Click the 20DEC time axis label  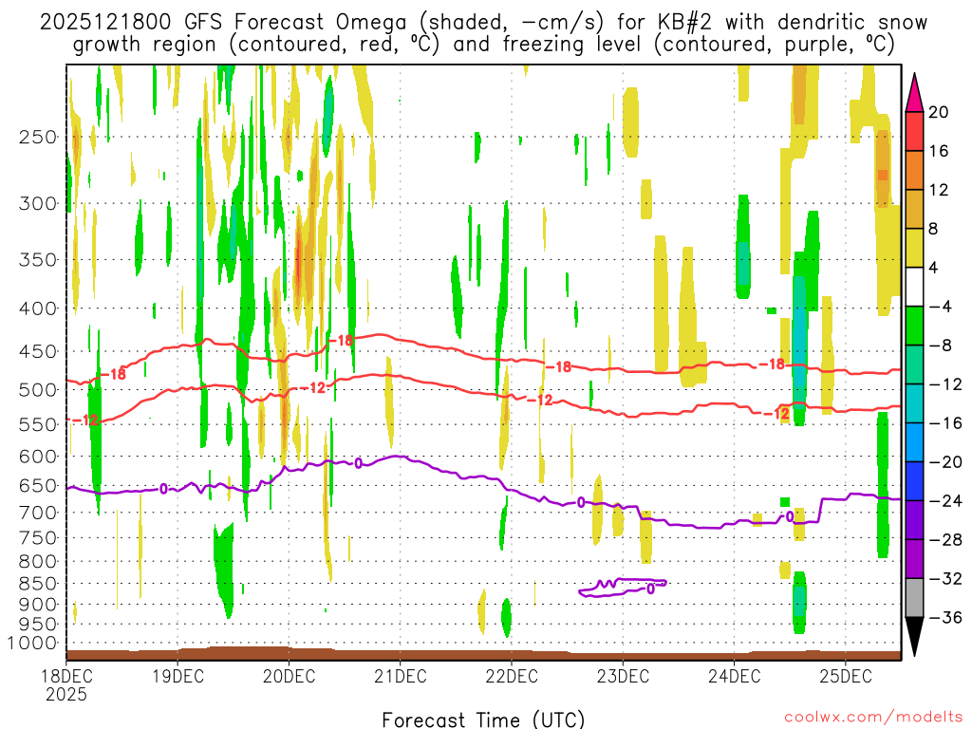289,676
